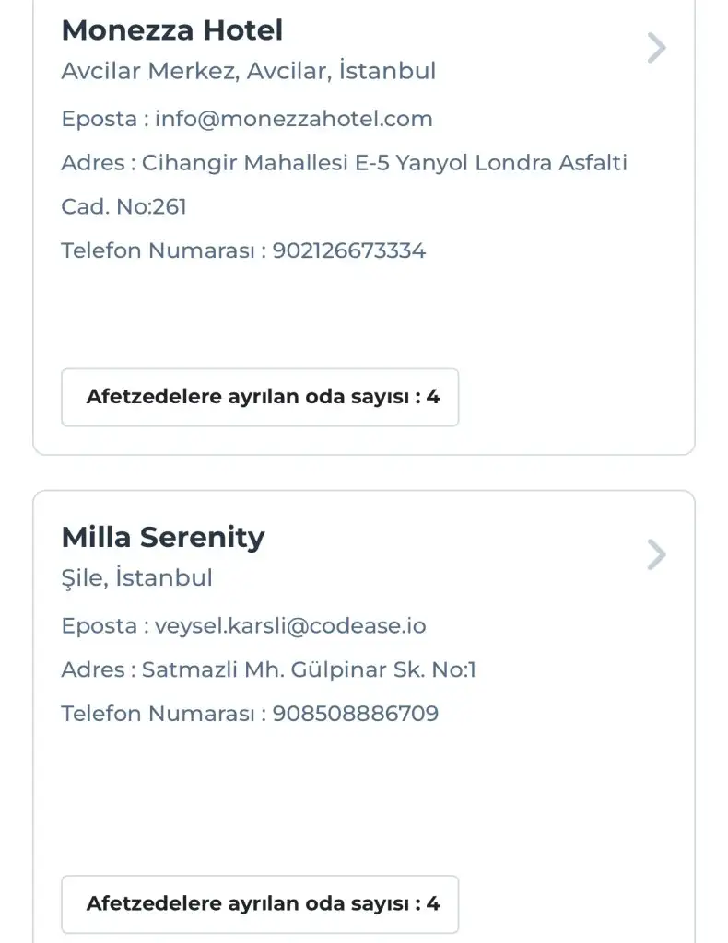728x943 pixels.
Task: Select the Monezza Hotel title
Action: (171, 30)
